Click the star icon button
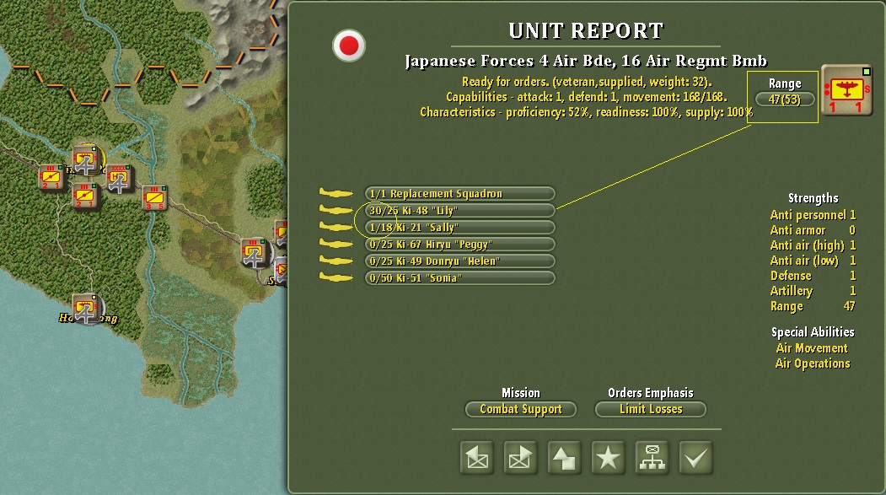 pyautogui.click(x=608, y=457)
